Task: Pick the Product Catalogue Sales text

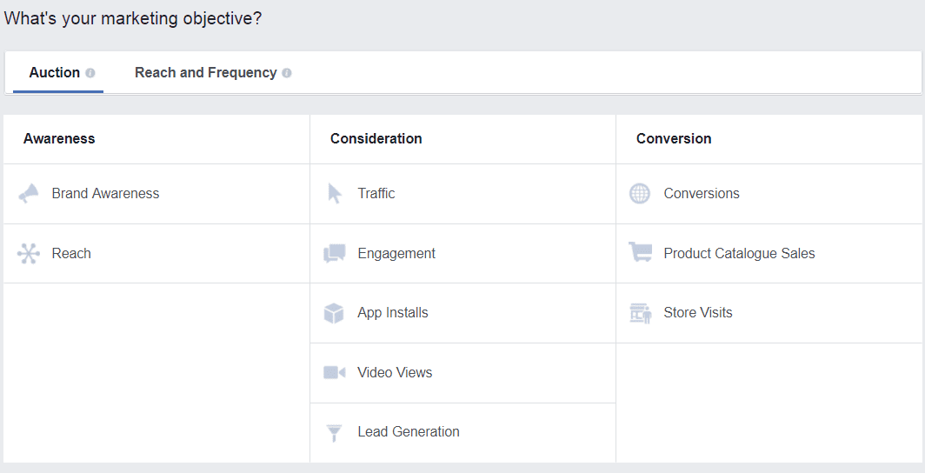Action: [739, 254]
